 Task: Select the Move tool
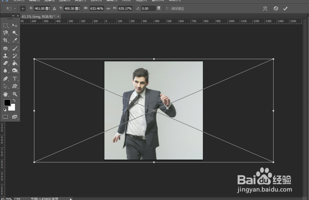(x=15, y=25)
